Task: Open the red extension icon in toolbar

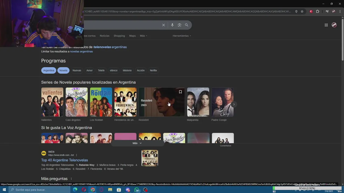Action: pos(311,12)
